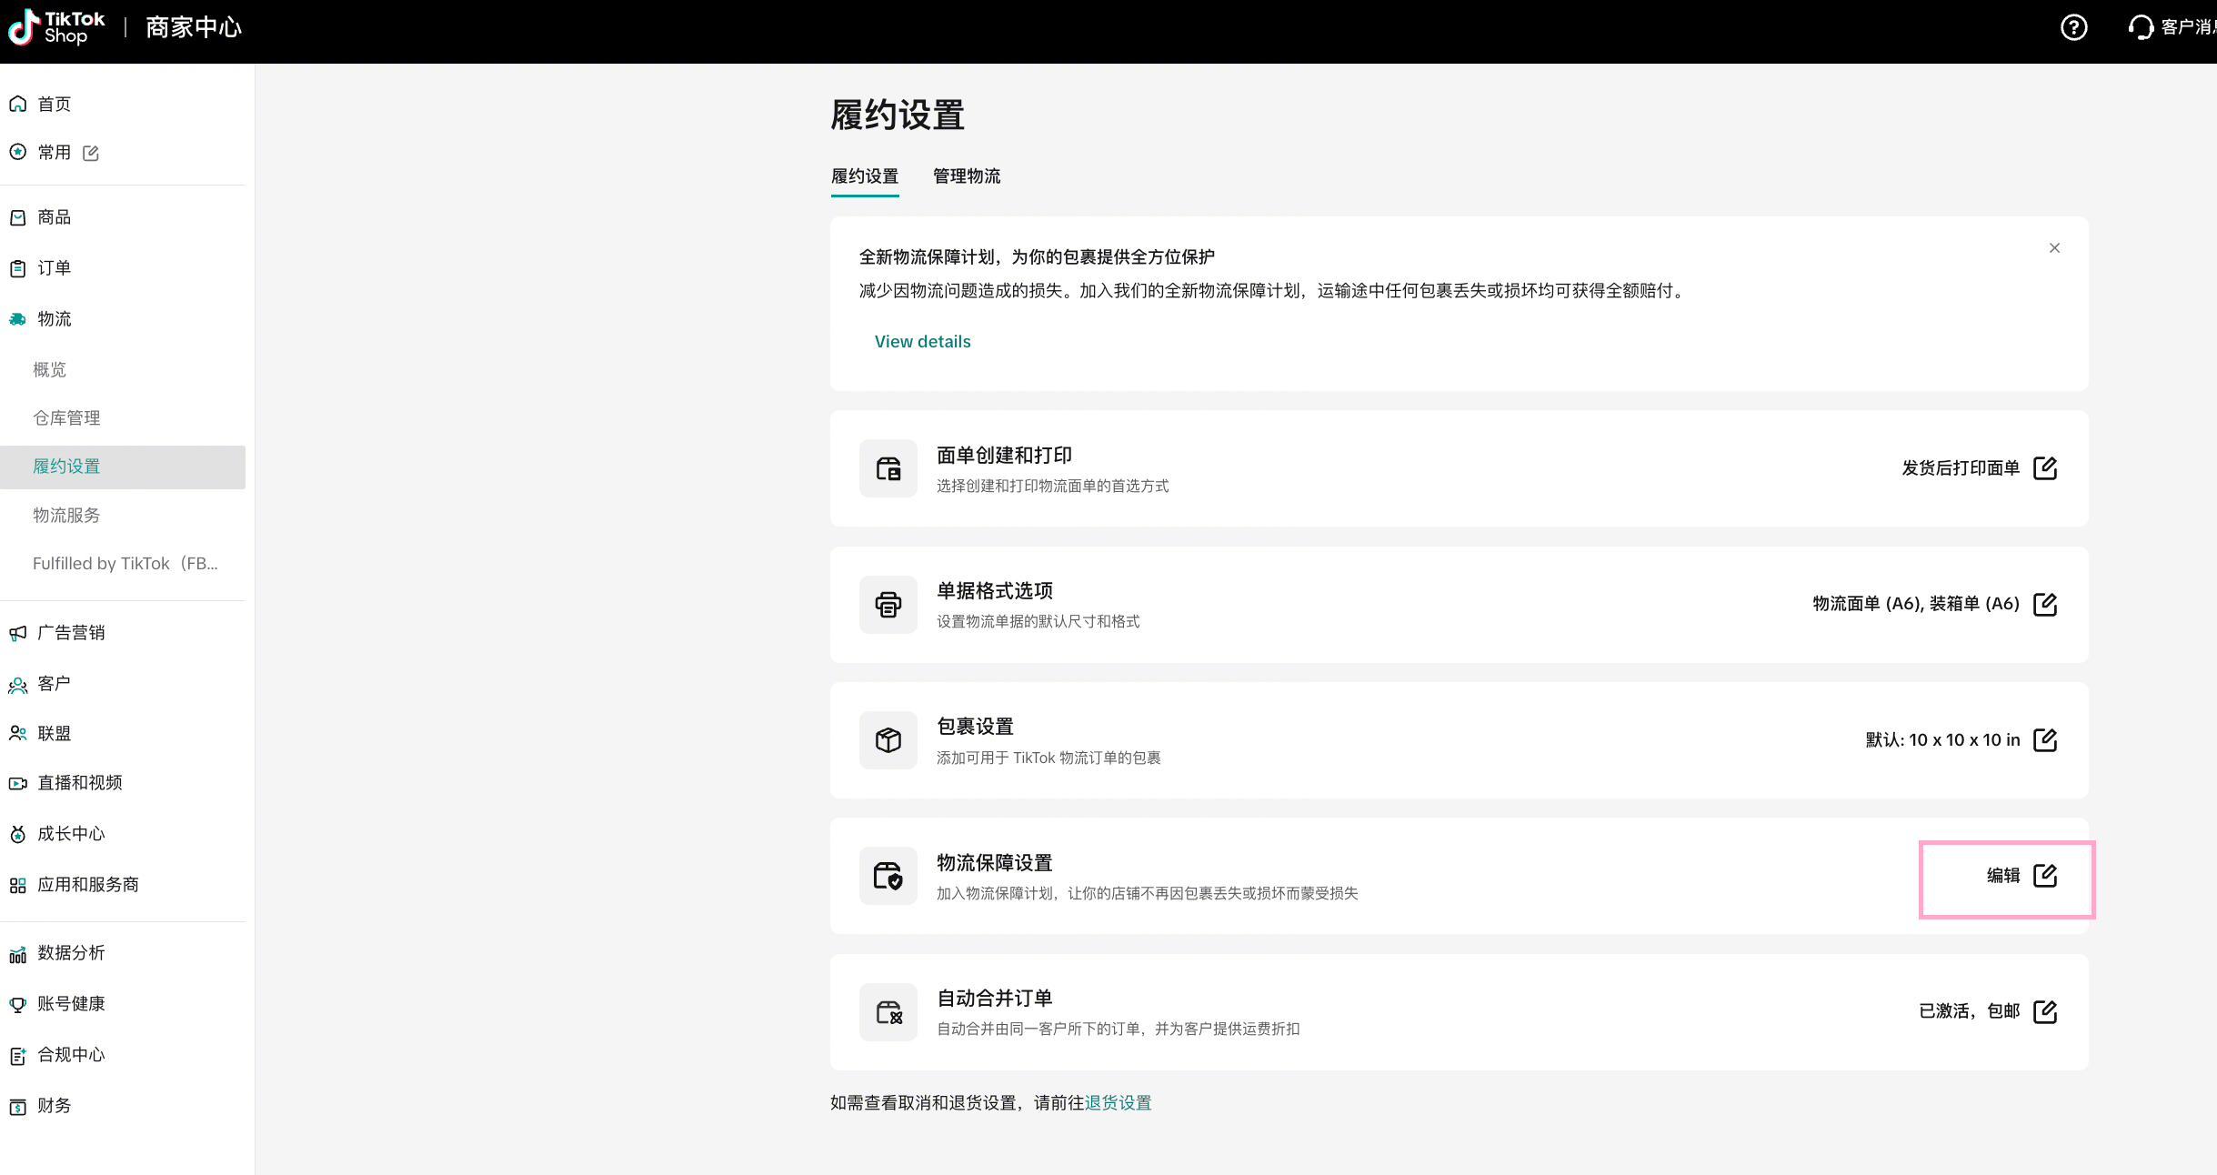Go to 退货设置 link

point(1118,1103)
